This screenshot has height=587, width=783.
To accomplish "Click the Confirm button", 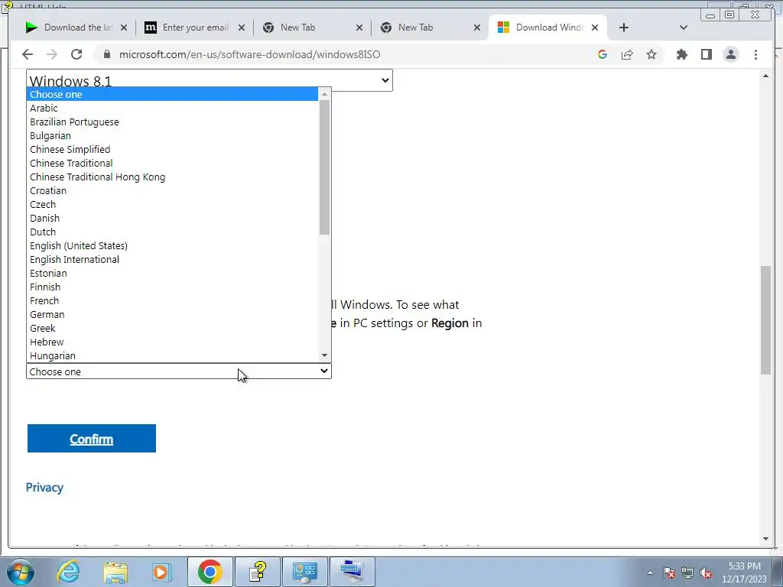I will (92, 439).
